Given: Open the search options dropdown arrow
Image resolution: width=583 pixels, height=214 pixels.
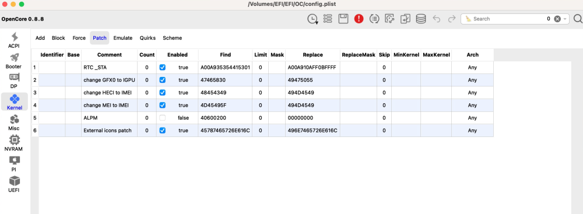Looking at the screenshot, I should tap(565, 19).
